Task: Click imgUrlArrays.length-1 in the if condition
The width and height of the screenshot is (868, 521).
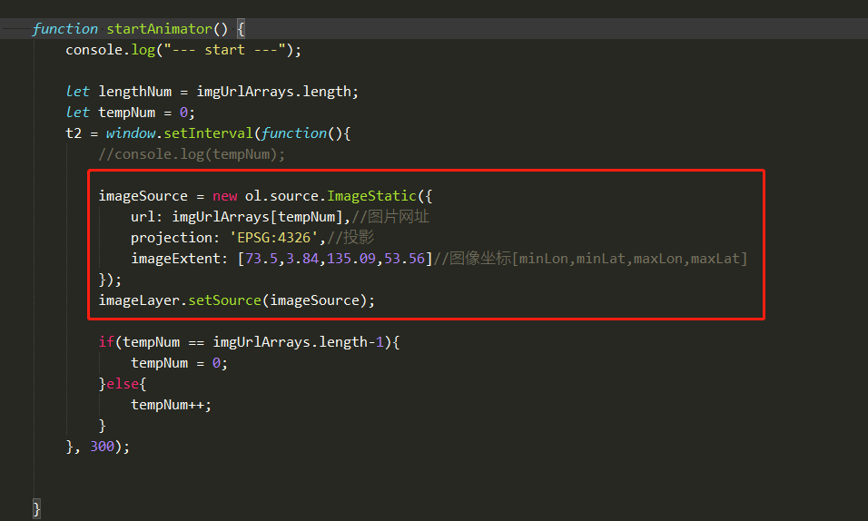Action: [x=299, y=342]
